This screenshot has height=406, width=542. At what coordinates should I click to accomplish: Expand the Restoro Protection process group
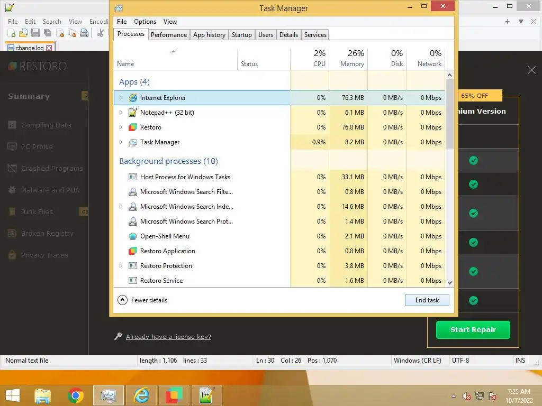point(121,266)
